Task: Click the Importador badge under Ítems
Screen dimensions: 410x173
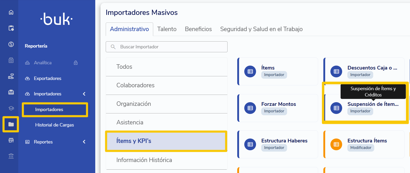Action: tap(274, 75)
